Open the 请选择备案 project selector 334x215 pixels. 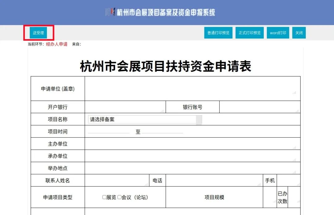(142, 119)
